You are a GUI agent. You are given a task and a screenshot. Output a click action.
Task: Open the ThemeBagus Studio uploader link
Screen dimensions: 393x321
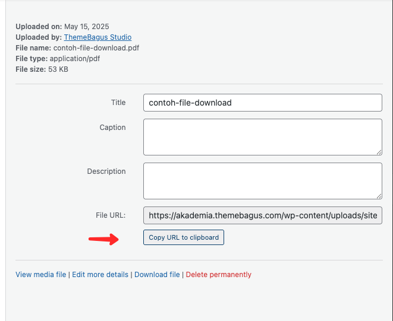(98, 37)
